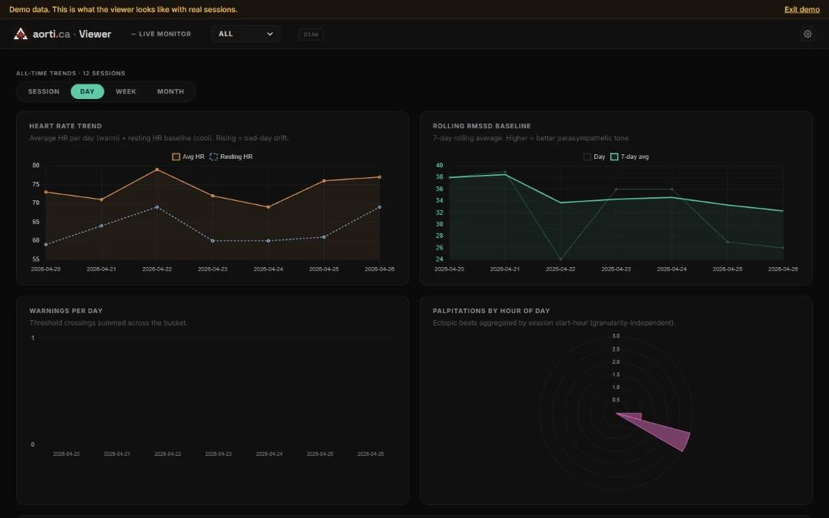Toggle the 7-day avg legend series
The width and height of the screenshot is (829, 518).
click(629, 157)
